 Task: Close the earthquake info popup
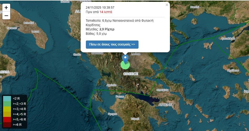[x=167, y=5]
